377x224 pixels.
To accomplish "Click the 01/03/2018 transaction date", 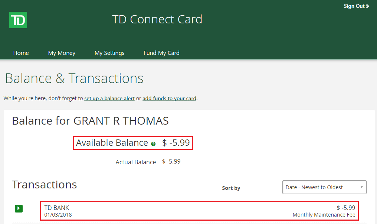I will pos(58,215).
